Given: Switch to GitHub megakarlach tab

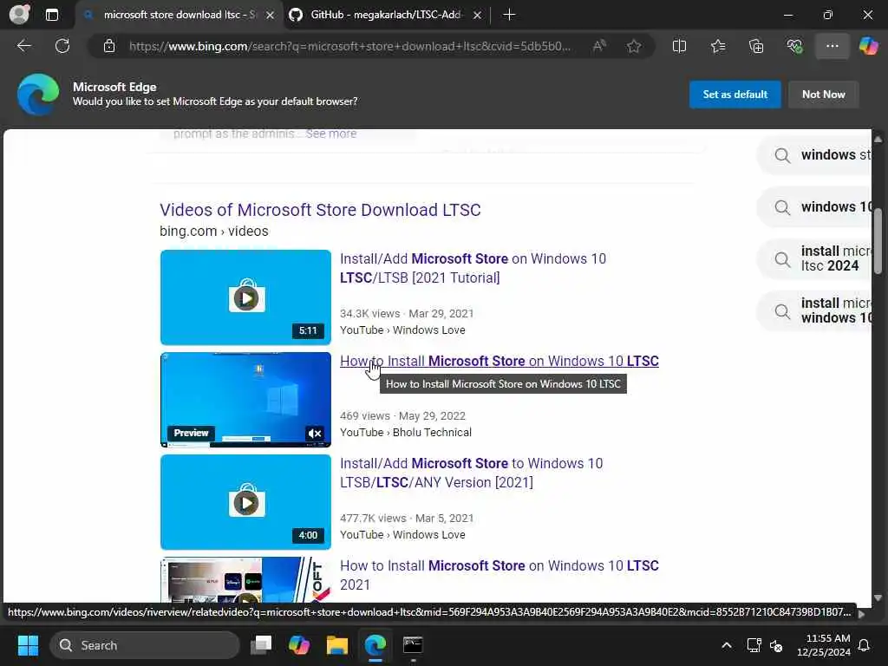Looking at the screenshot, I should point(385,15).
